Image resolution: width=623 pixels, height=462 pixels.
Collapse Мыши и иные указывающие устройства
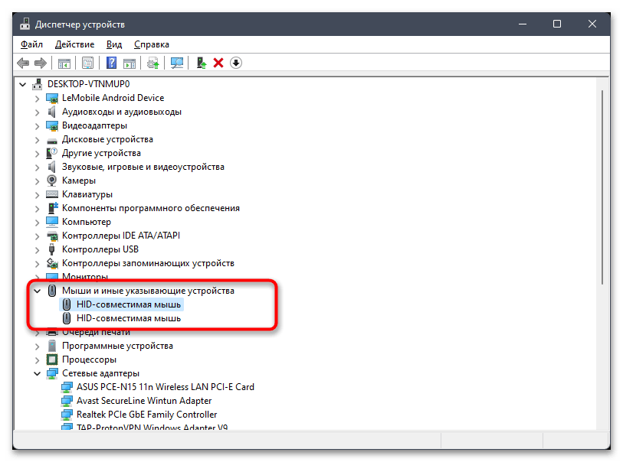[37, 291]
